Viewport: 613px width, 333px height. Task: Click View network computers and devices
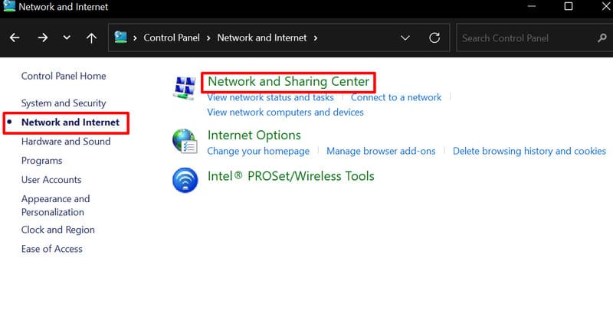[285, 112]
